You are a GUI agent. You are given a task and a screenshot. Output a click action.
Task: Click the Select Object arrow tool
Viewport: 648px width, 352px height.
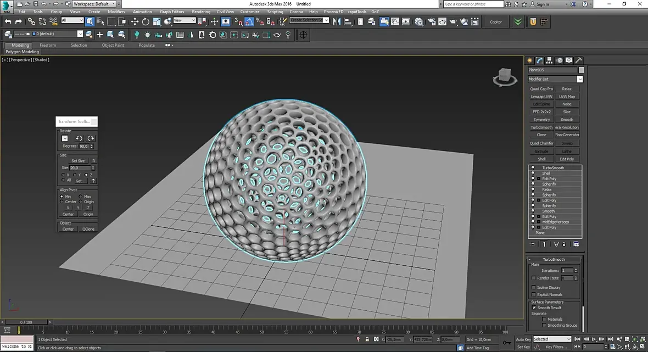pyautogui.click(x=90, y=21)
